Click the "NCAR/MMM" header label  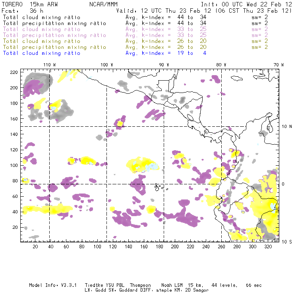(x=103, y=4)
